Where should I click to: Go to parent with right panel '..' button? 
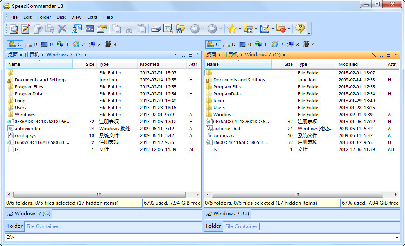381,55
